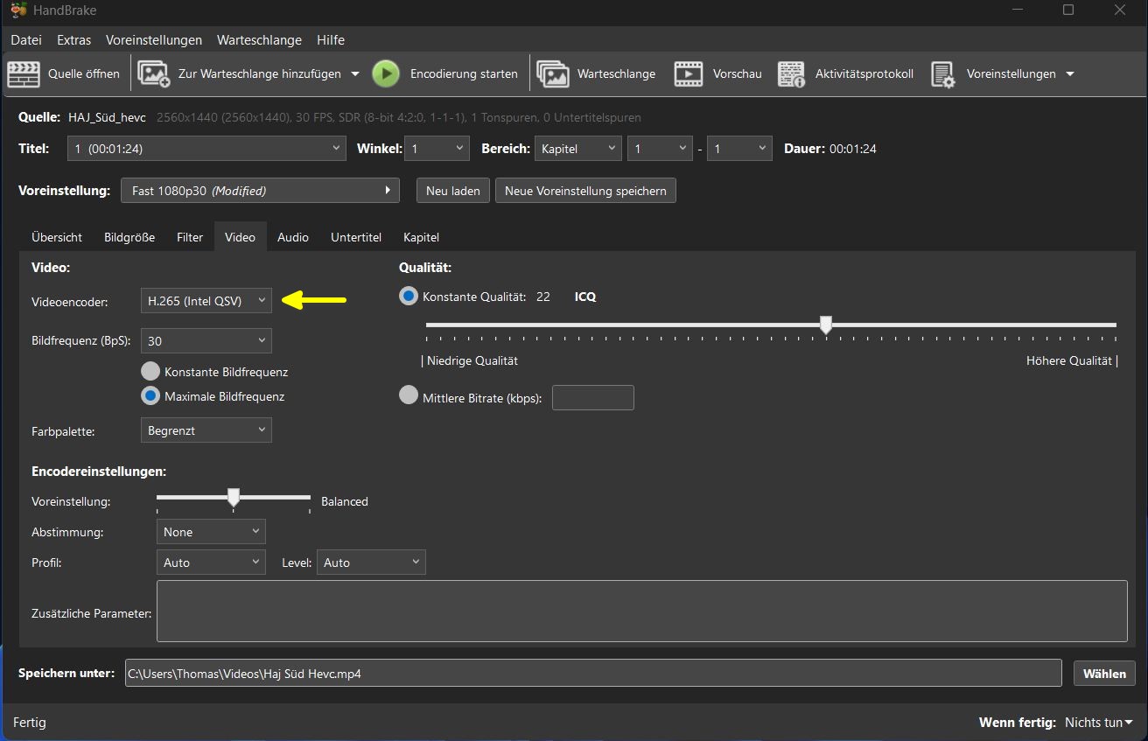Click the Zur Warteschlange hinzufügen picture icon
This screenshot has width=1148, height=741.
tap(154, 74)
